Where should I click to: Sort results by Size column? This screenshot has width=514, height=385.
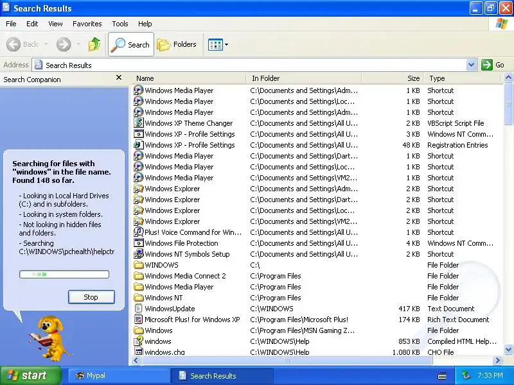coord(393,78)
